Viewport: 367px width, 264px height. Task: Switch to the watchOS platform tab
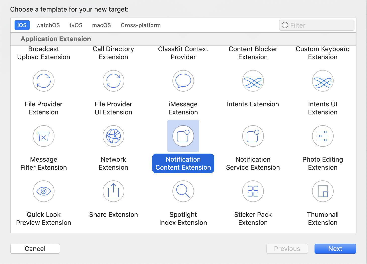click(x=48, y=25)
